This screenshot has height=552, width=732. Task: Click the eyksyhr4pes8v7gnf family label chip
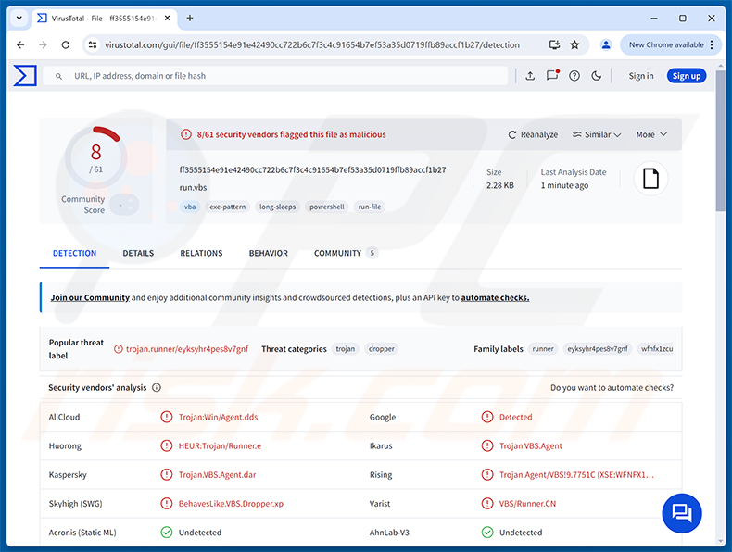(598, 349)
